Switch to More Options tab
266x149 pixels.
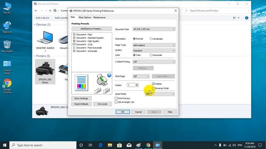point(85,17)
